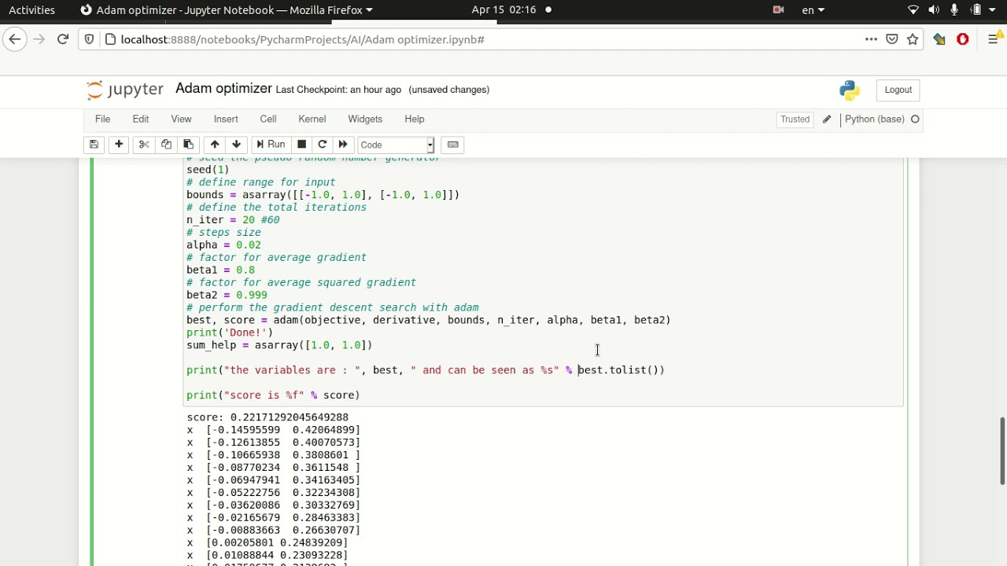This screenshot has height=566, width=1007.
Task: Open the Insert menu
Action: [x=226, y=119]
